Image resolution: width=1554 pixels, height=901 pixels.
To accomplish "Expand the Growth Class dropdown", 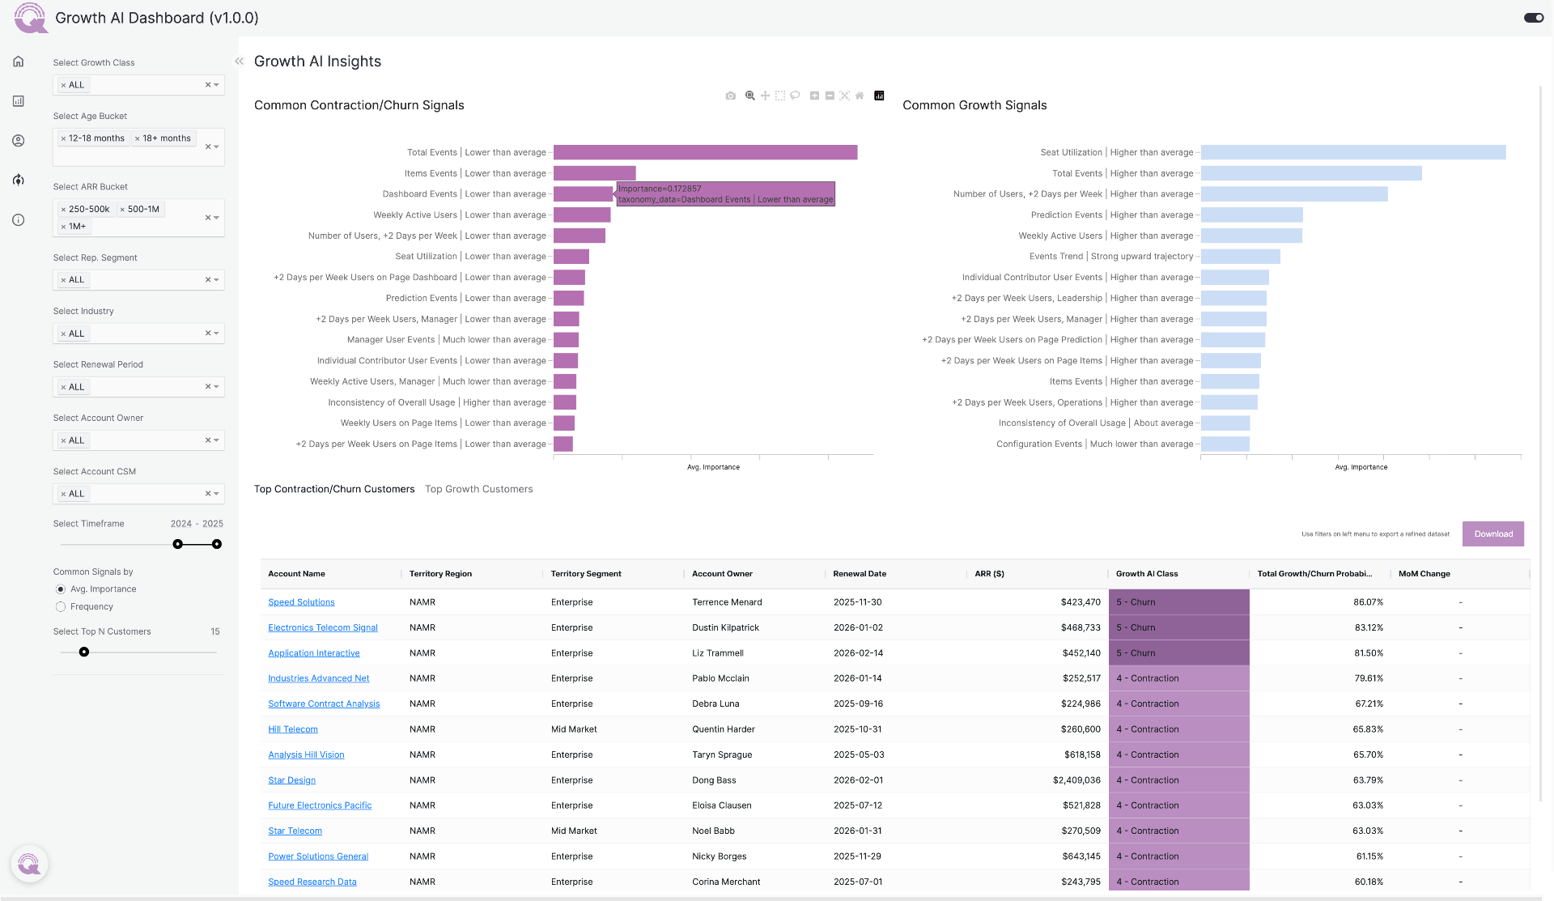I will tap(217, 85).
